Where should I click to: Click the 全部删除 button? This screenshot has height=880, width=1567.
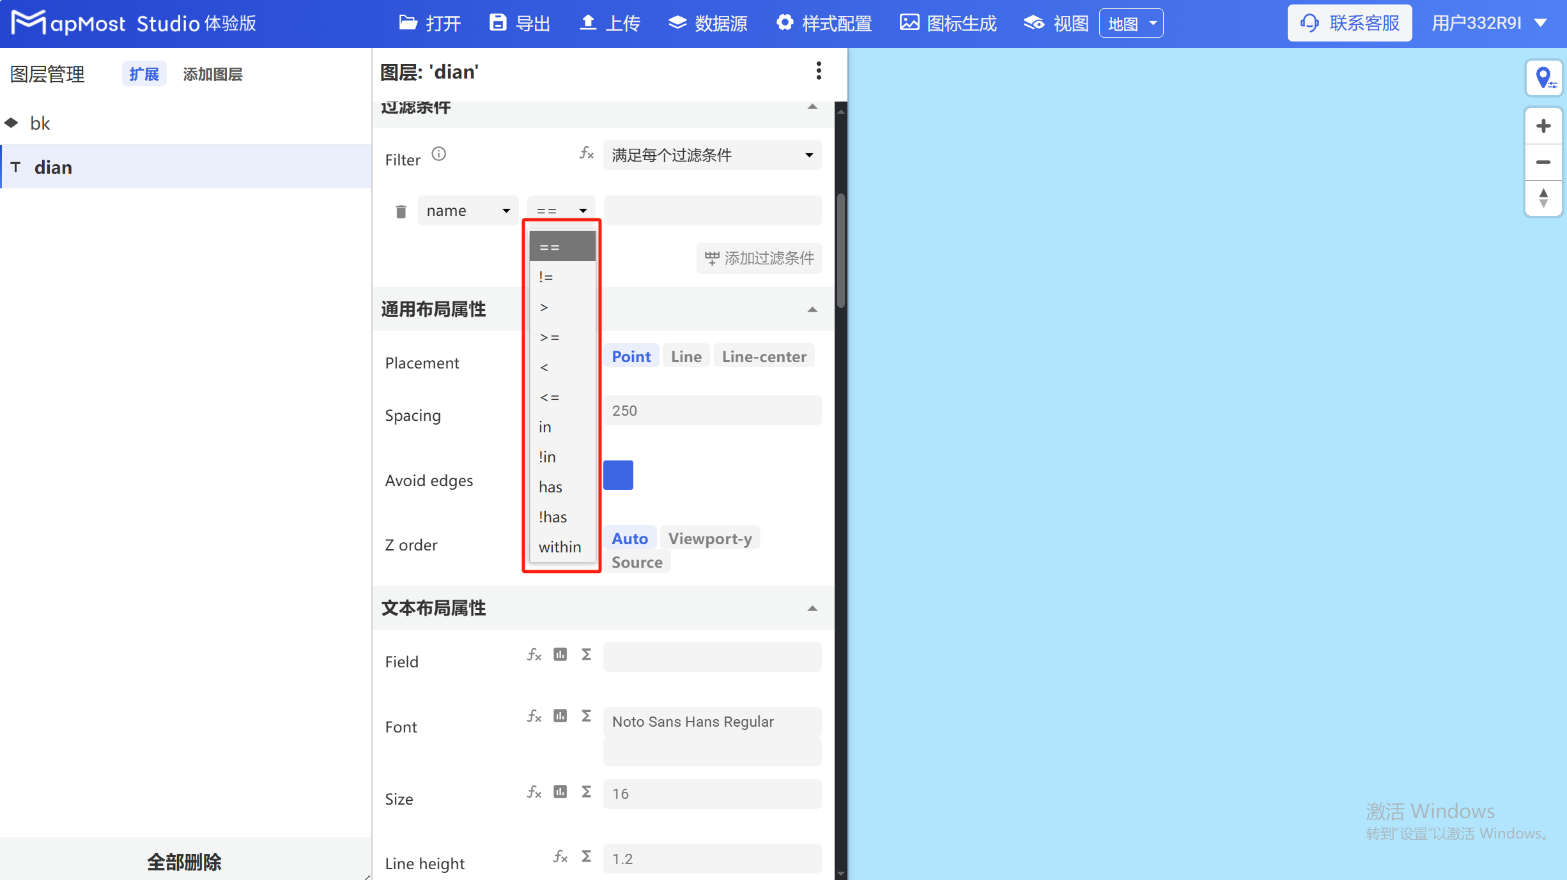click(184, 861)
